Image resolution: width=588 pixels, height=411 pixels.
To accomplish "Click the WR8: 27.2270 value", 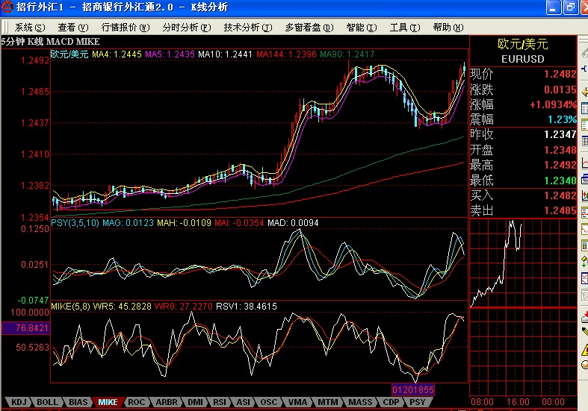I will pos(184,306).
